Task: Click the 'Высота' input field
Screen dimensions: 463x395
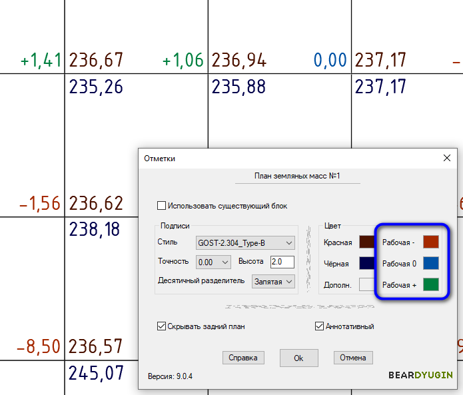Action: 282,262
